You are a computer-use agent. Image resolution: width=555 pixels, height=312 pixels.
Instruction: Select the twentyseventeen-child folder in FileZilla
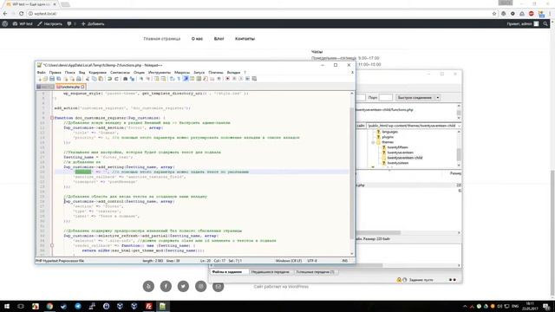405,158
